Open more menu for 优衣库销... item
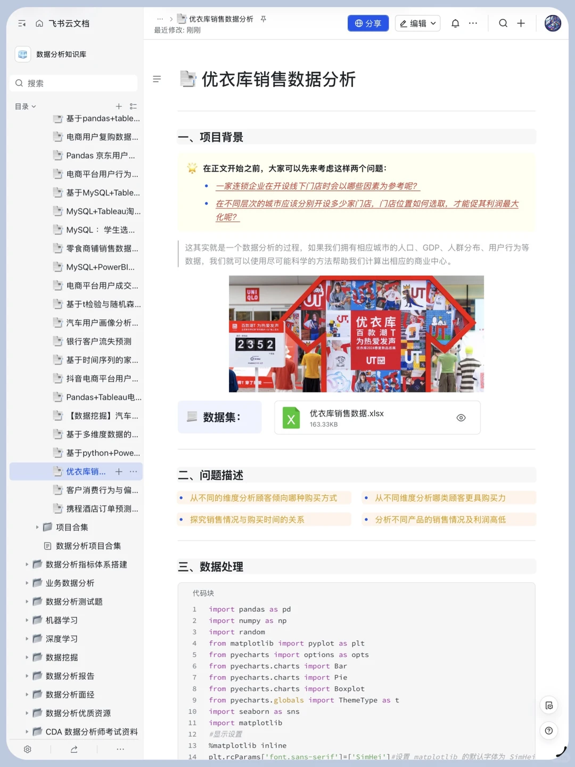 [x=133, y=471]
